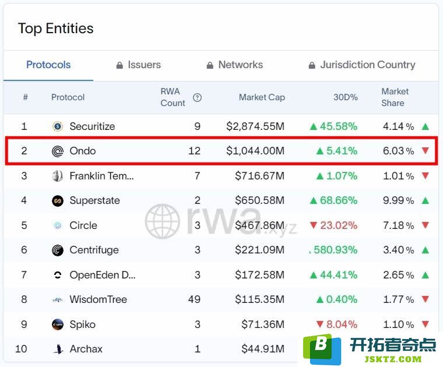
Task: Click Securitize market share up arrow
Action: pyautogui.click(x=425, y=126)
